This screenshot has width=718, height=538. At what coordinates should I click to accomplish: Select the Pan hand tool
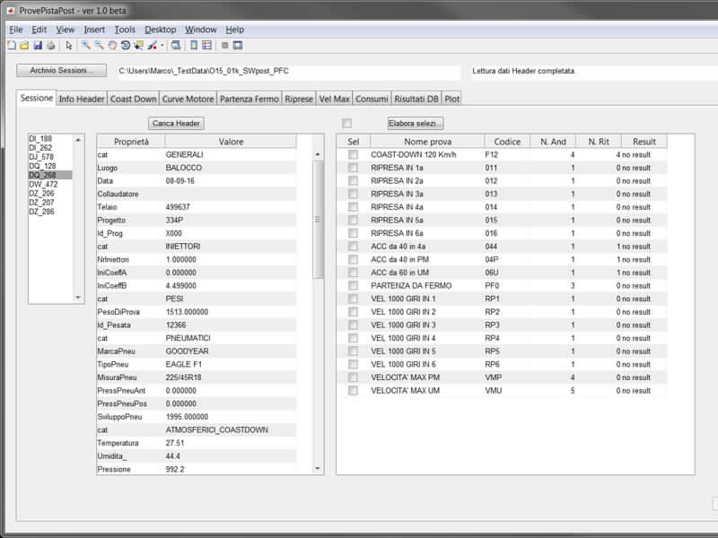112,45
